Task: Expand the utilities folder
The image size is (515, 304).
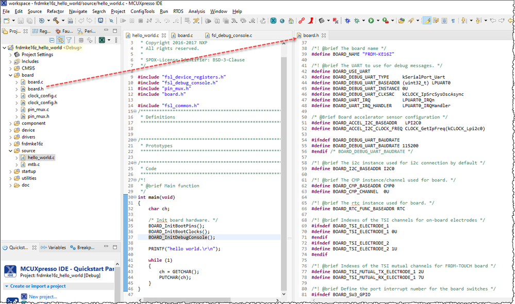Action: coord(10,179)
